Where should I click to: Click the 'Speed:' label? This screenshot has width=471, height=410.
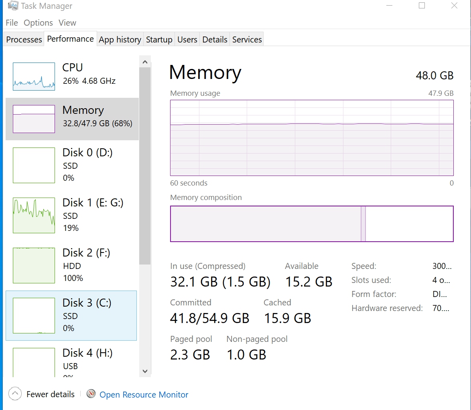(364, 266)
